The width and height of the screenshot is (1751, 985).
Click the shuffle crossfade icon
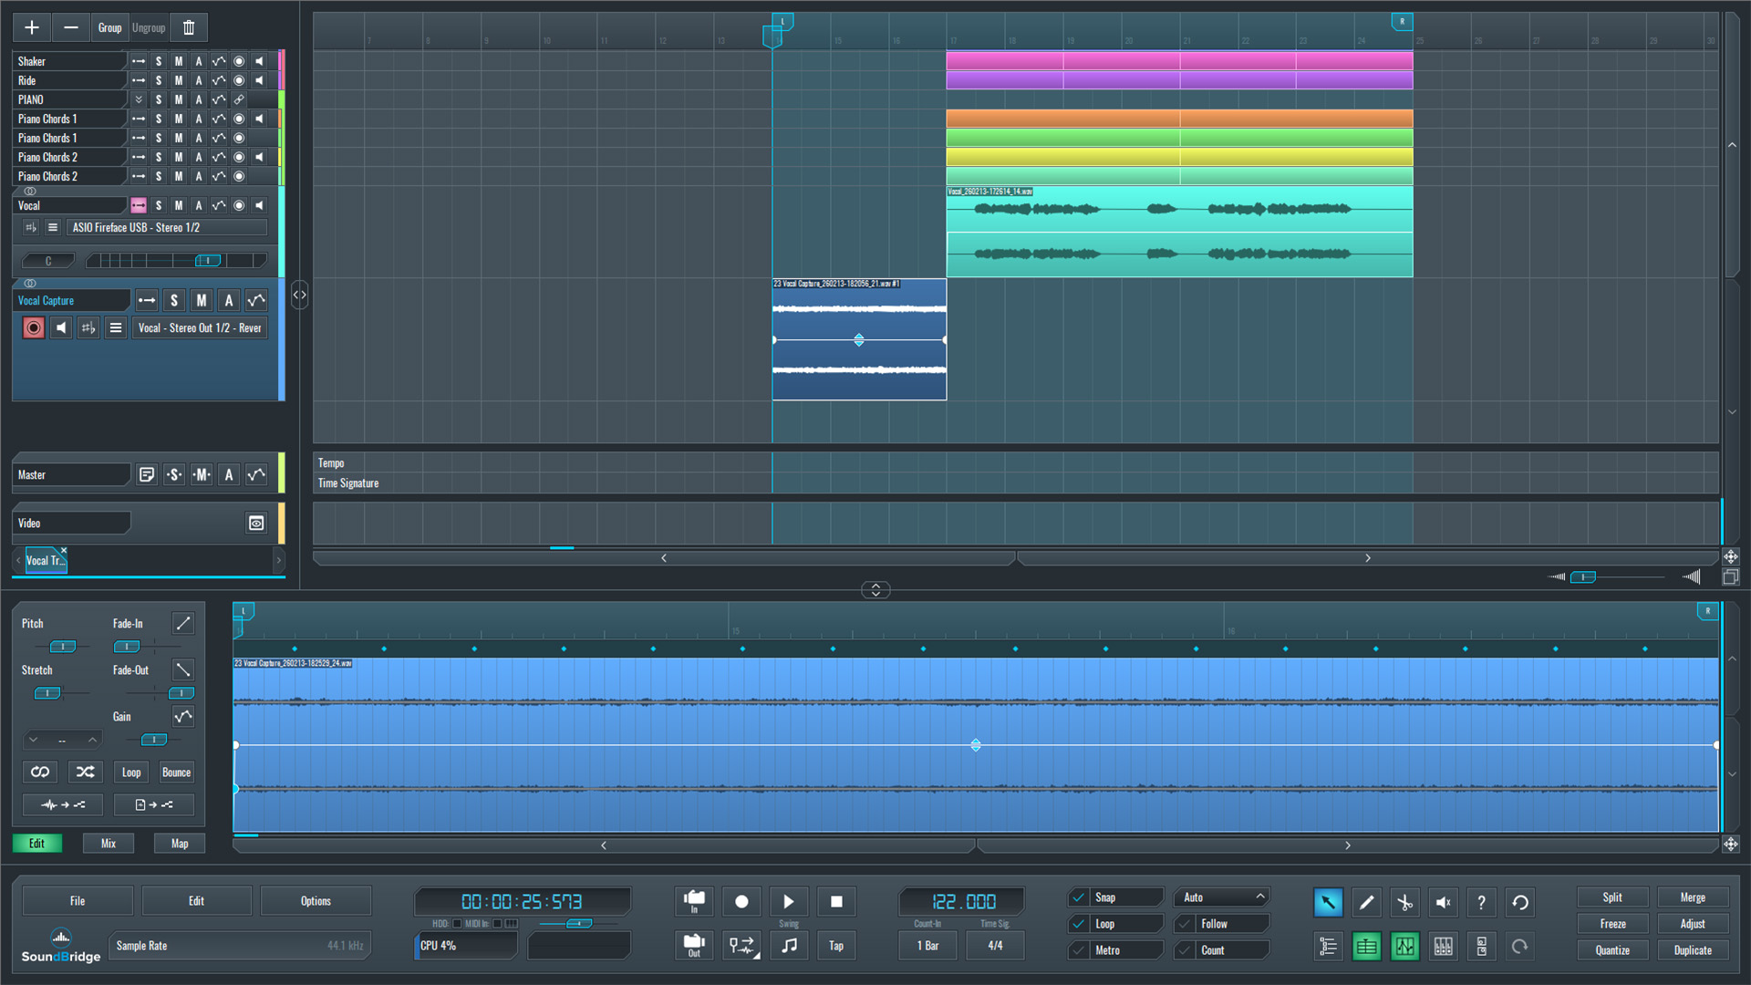coord(85,772)
